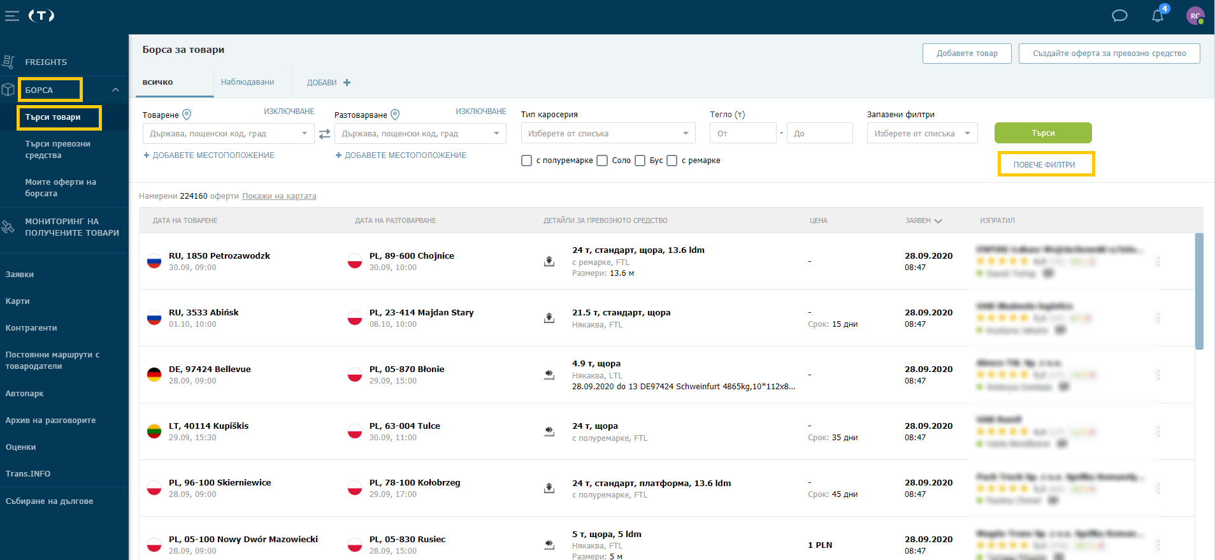Tick the 'с полуремарке' checkbox
The image size is (1215, 560).
[x=526, y=161]
